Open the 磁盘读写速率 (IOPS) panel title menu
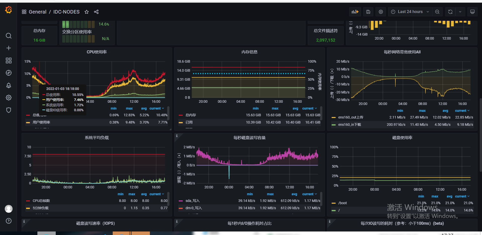The height and width of the screenshot is (235, 482). [95, 223]
